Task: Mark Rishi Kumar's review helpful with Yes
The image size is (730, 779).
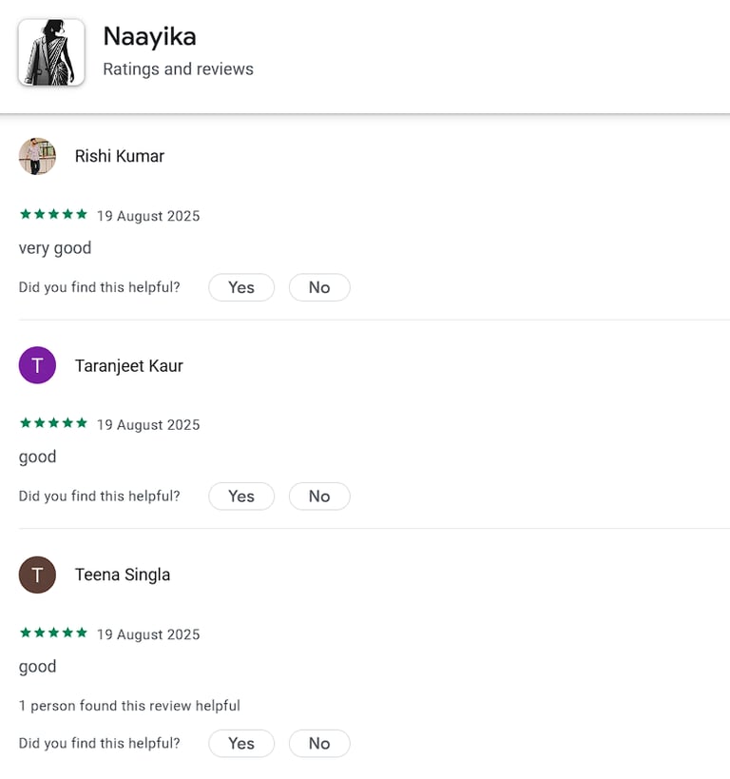Action: (241, 287)
